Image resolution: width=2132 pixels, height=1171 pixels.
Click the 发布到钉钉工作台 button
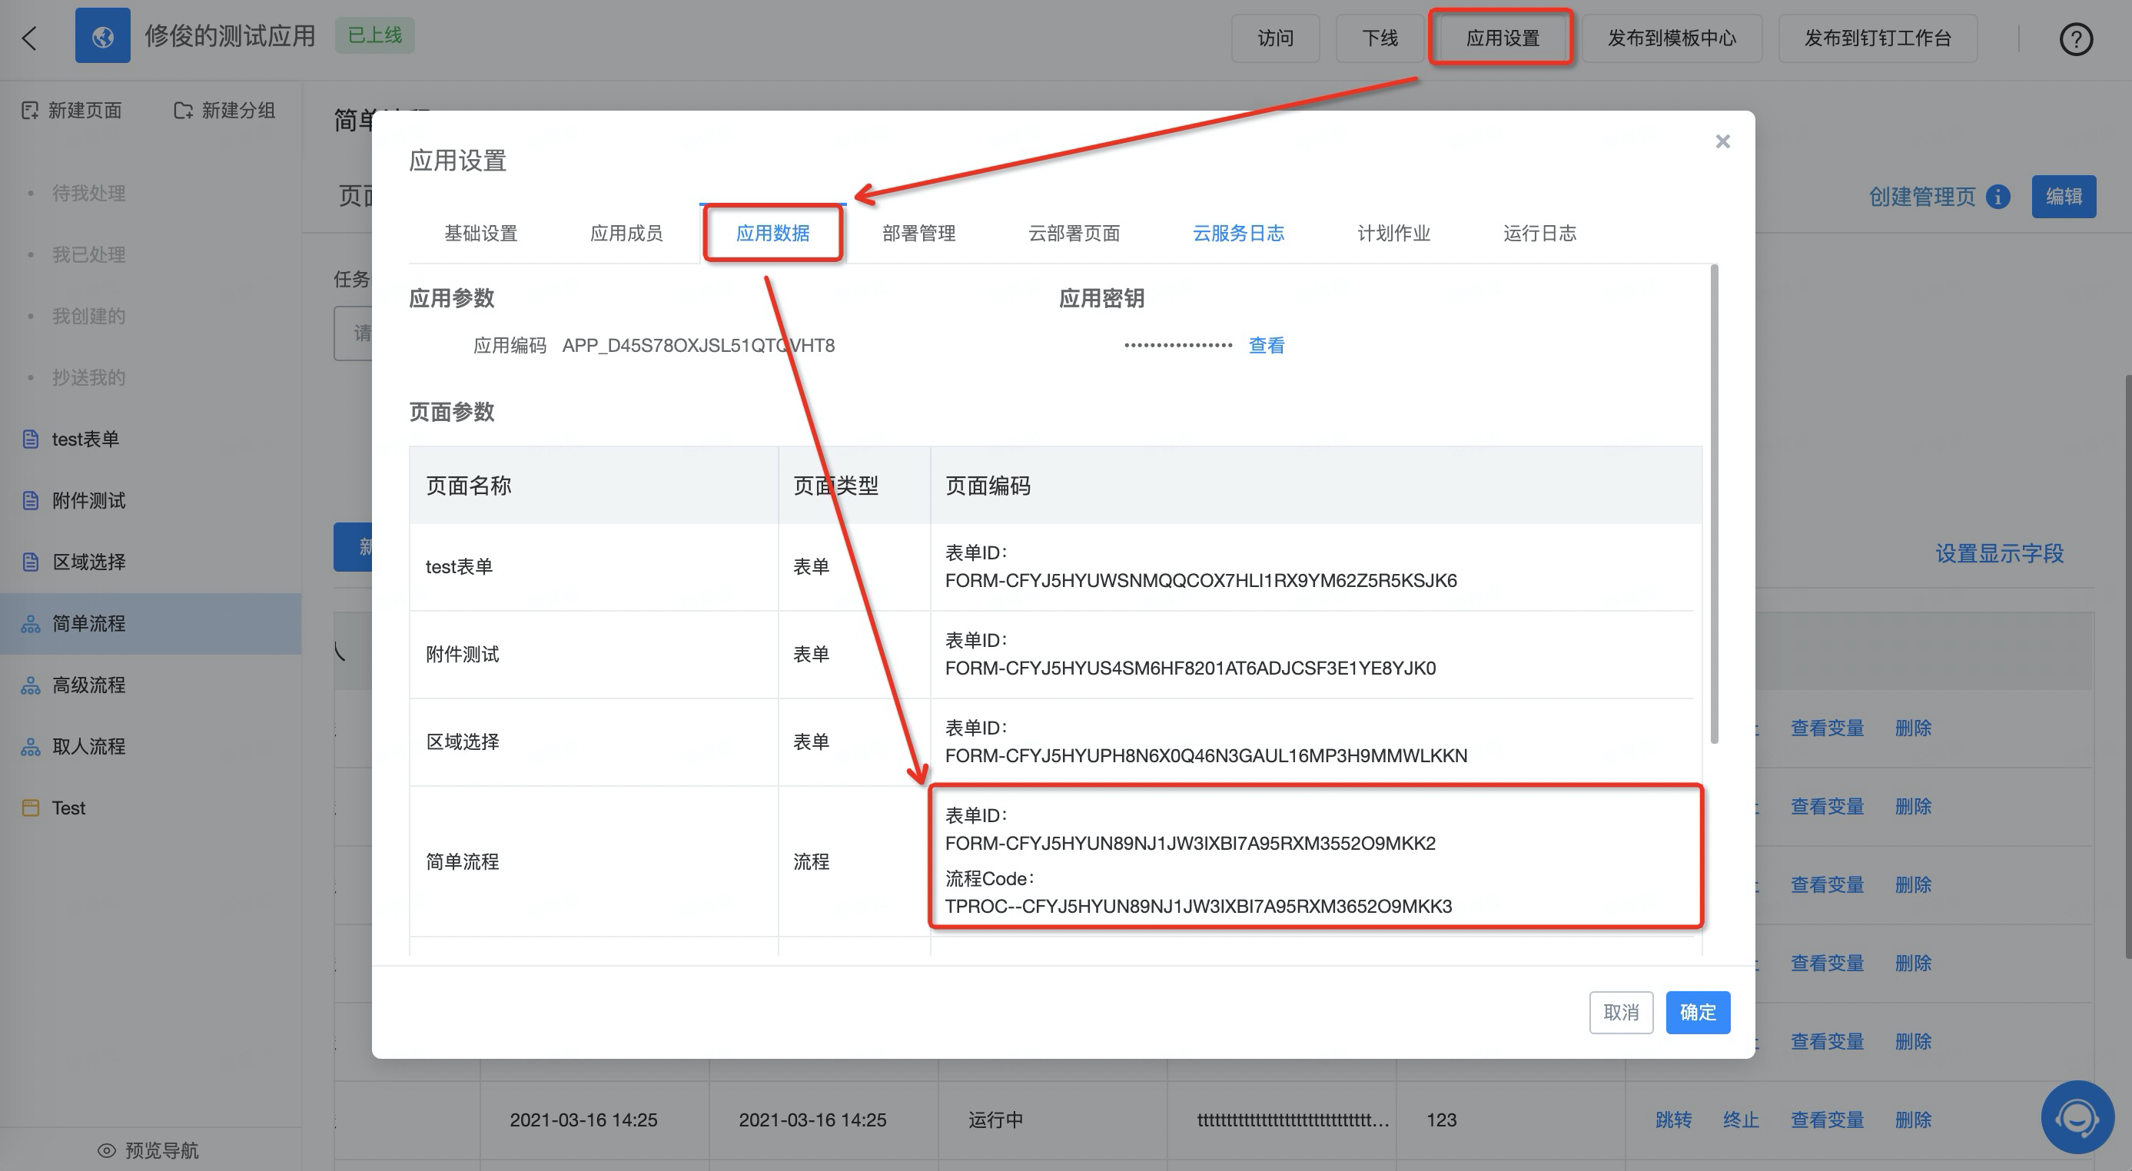pyautogui.click(x=1877, y=38)
